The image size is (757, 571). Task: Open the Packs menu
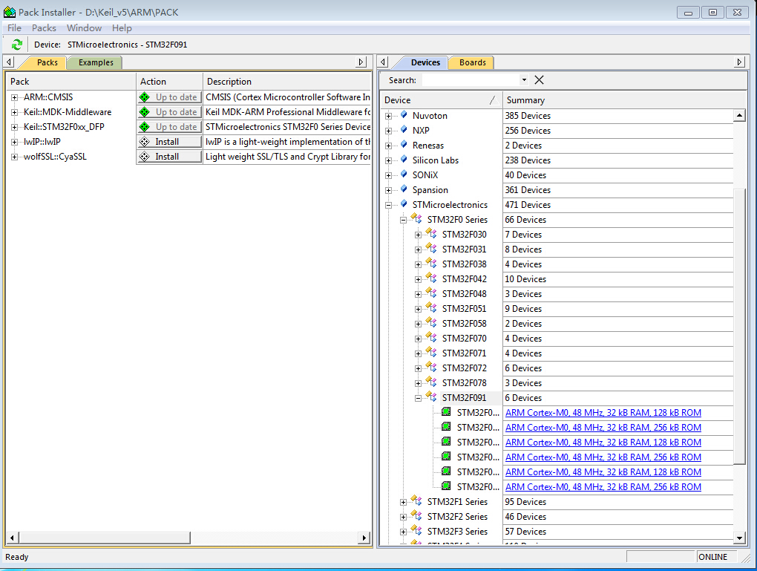tap(44, 28)
